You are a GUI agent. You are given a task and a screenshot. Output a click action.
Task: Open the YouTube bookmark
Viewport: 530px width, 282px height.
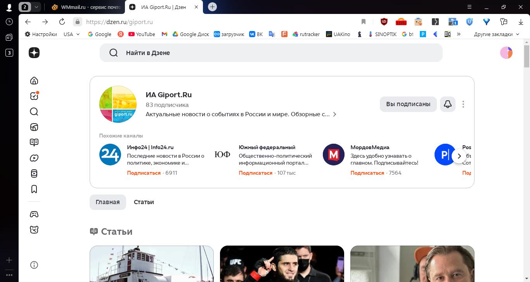click(142, 34)
